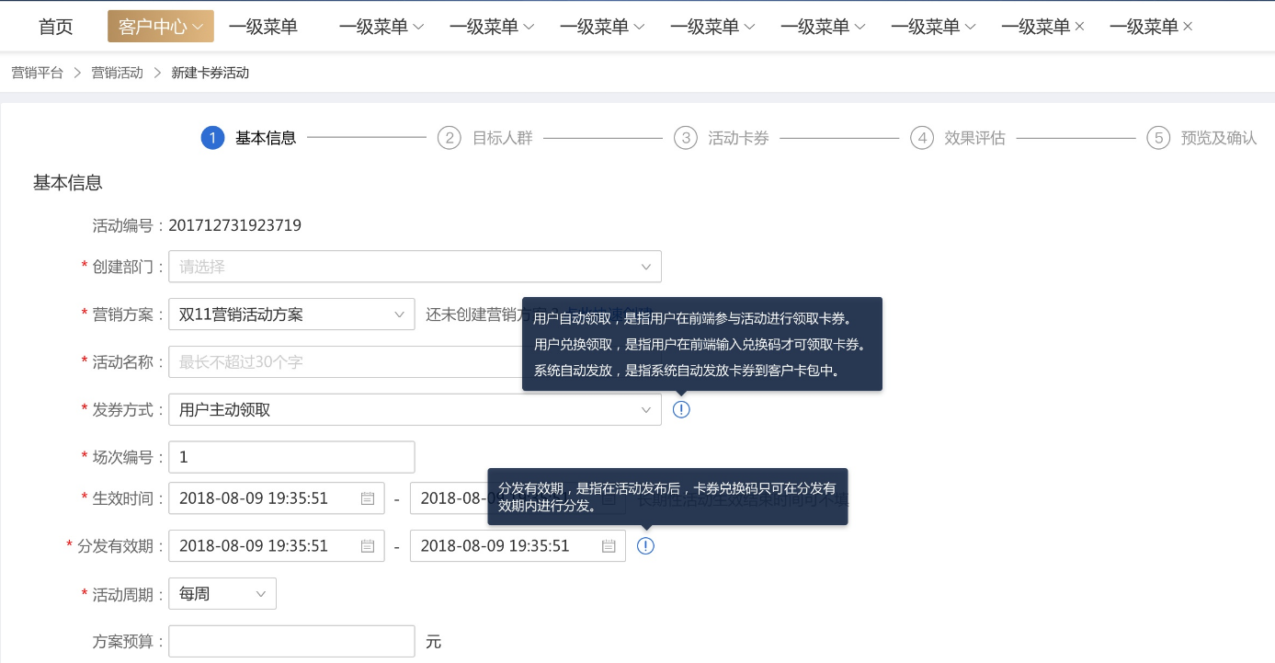The width and height of the screenshot is (1275, 663).
Task: Close the second-to-last 一级菜单 tab with ×
Action: 1079,27
